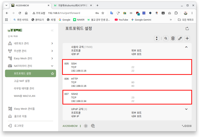Go back in browser history
The height and width of the screenshot is (137, 199).
7,13
